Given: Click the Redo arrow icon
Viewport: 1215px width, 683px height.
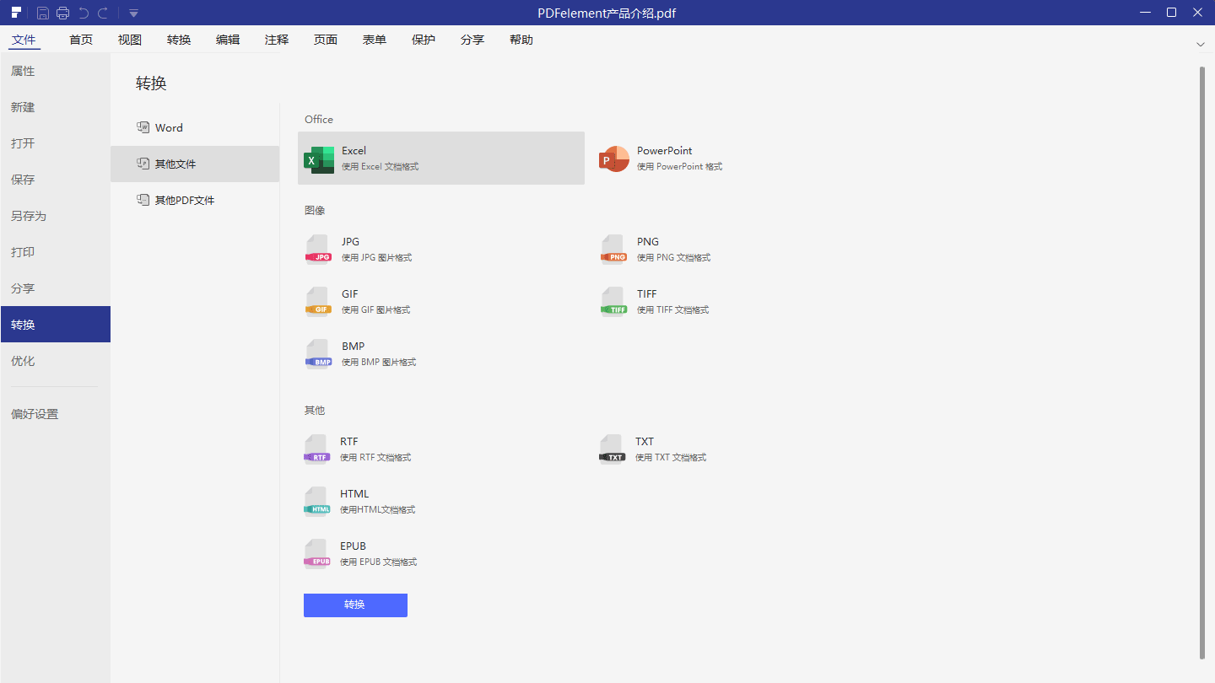Looking at the screenshot, I should 103,13.
